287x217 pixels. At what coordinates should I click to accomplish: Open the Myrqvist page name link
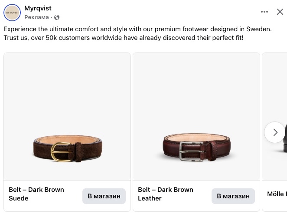[x=38, y=8]
